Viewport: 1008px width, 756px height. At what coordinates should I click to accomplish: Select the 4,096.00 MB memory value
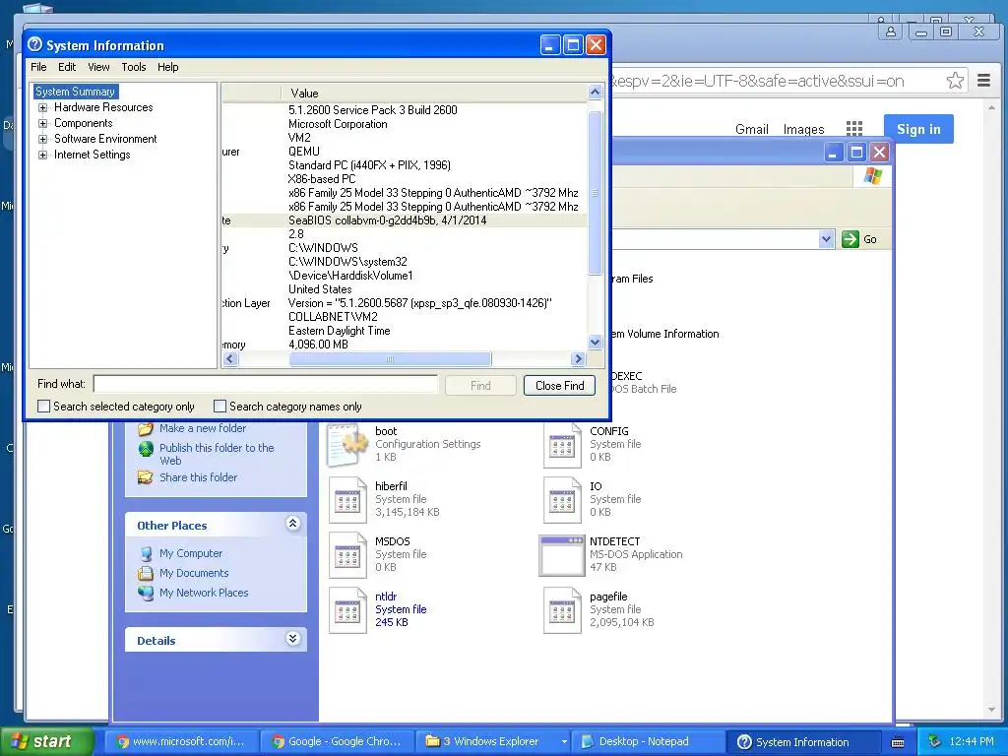[x=318, y=345]
